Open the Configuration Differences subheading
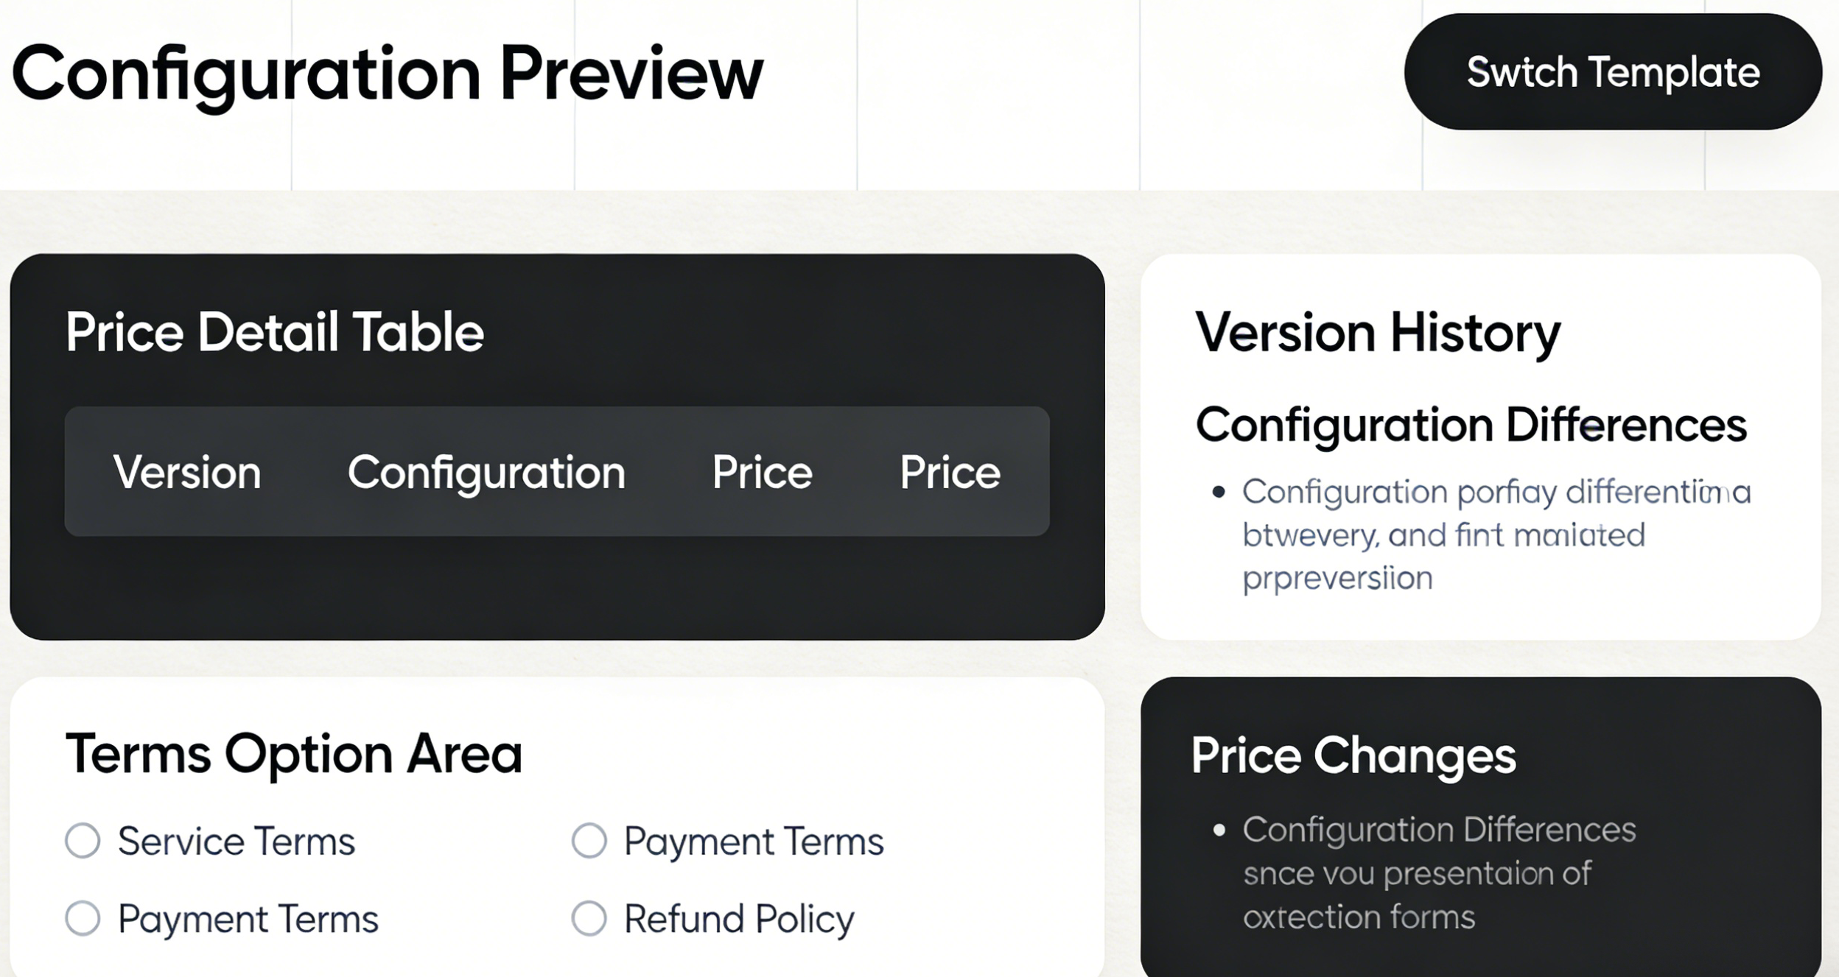The width and height of the screenshot is (1839, 977). 1471,425
